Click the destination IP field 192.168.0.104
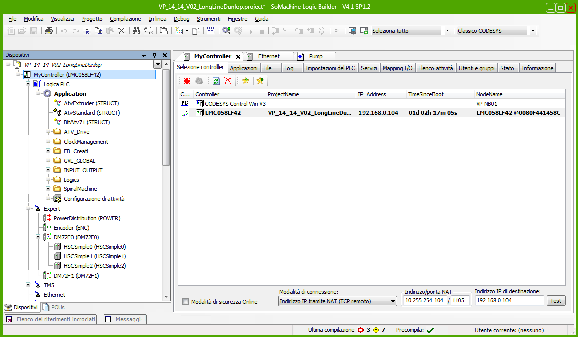This screenshot has height=337, width=579. 509,300
